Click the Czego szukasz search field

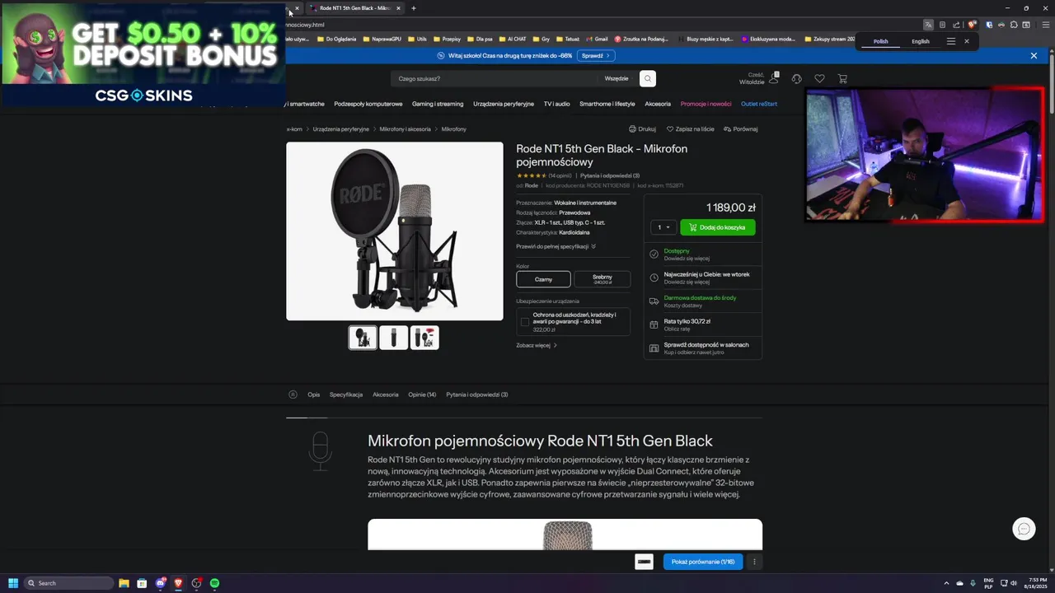click(x=495, y=78)
